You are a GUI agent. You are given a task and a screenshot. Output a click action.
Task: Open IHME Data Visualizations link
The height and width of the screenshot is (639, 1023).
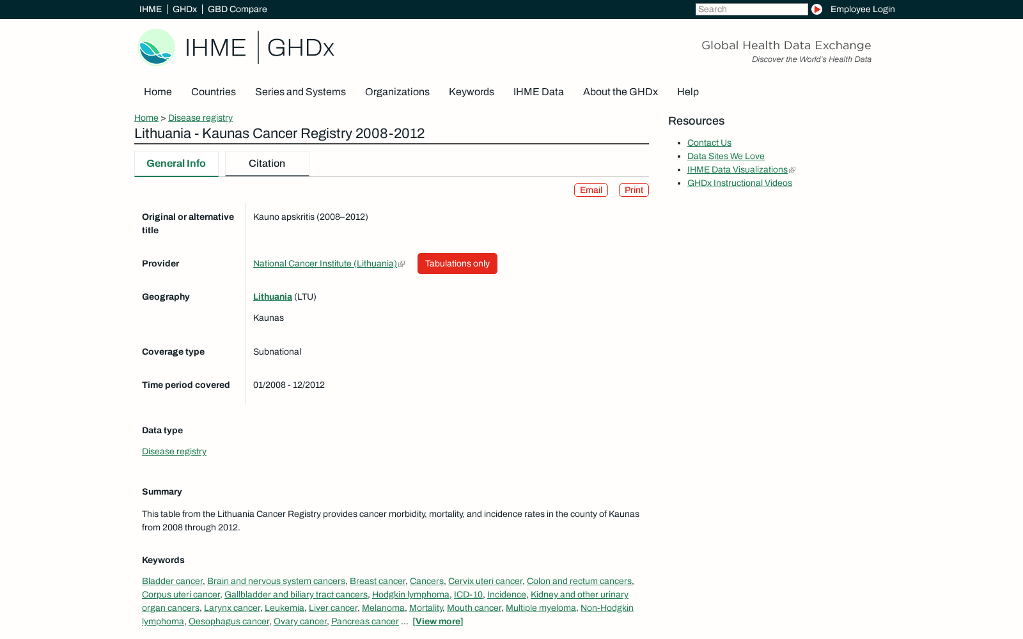[x=737, y=169]
